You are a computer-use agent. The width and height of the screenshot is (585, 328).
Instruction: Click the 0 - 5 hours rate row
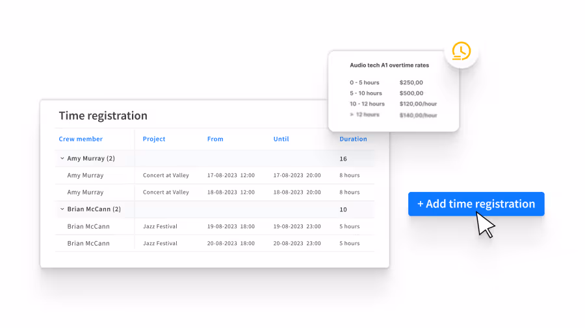[386, 82]
